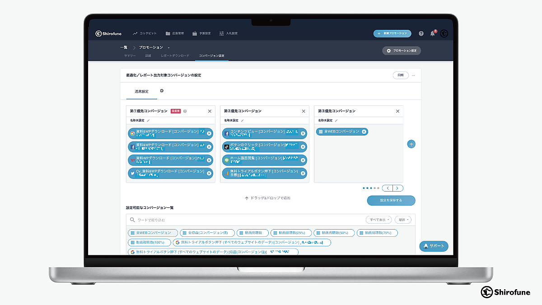Image resolution: width=542 pixels, height=305 pixels.
Task: Click the Google icon on 資料&WPダウンロード chip
Action: 132,133
